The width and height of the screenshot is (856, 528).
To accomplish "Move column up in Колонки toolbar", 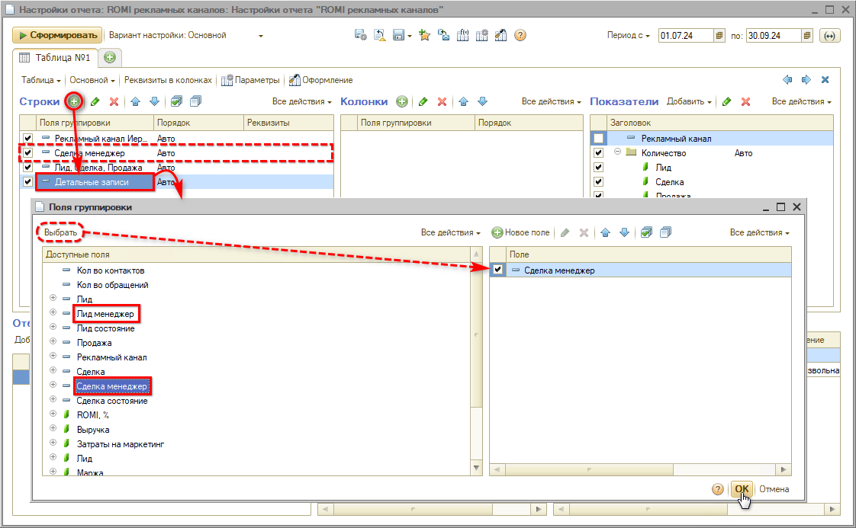I will [x=464, y=101].
